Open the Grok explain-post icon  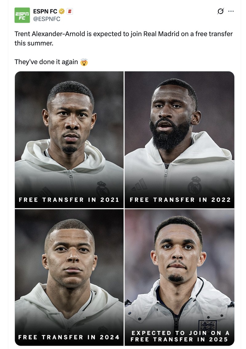(x=220, y=11)
